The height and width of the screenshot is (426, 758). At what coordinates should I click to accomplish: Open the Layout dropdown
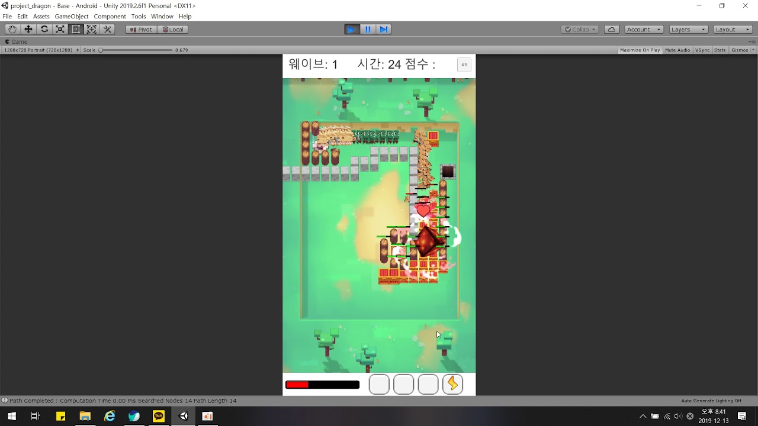pos(733,29)
